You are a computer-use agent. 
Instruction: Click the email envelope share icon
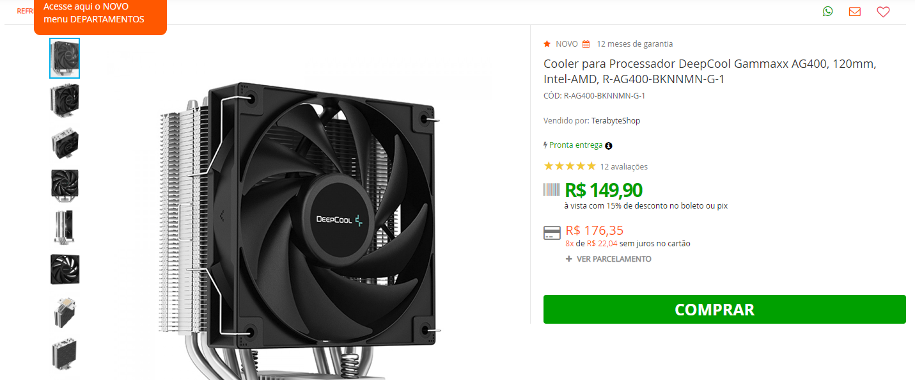coord(855,12)
